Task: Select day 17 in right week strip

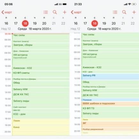Action: pyautogui.click(x=85, y=23)
